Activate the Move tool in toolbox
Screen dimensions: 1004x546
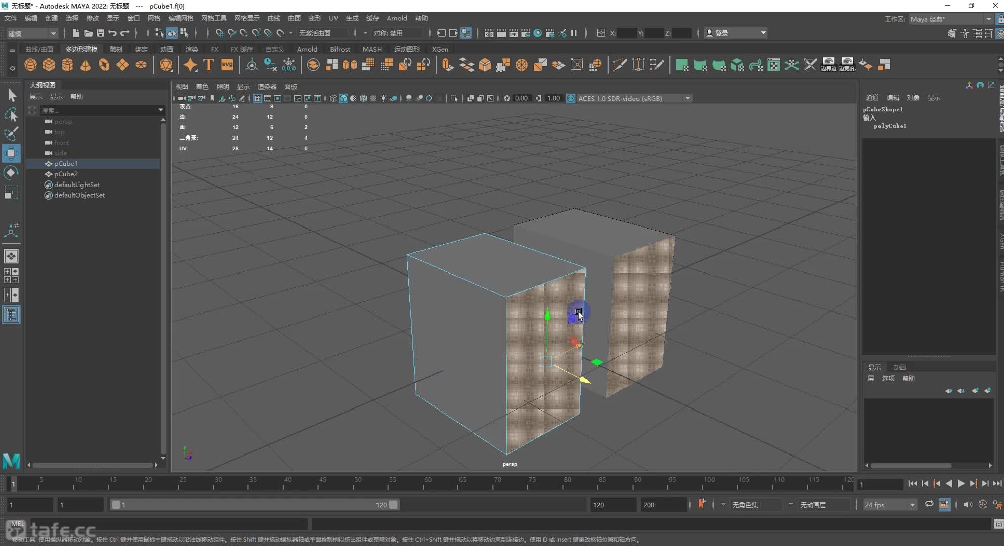[x=11, y=153]
